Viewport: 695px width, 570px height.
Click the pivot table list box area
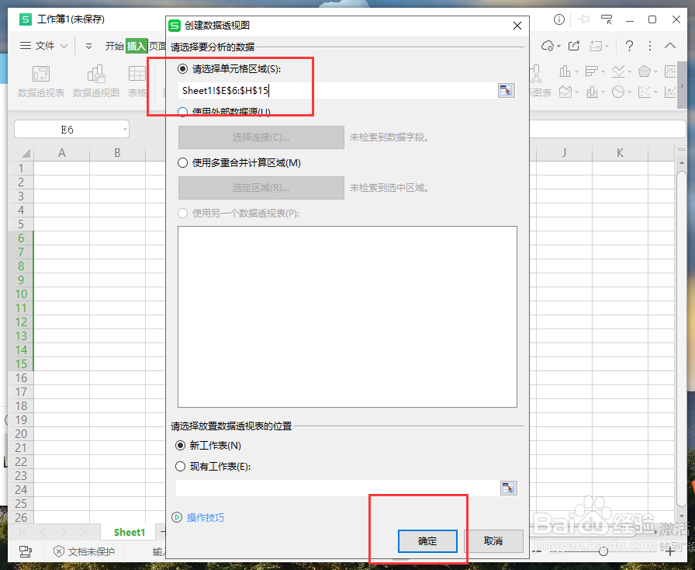(x=347, y=317)
